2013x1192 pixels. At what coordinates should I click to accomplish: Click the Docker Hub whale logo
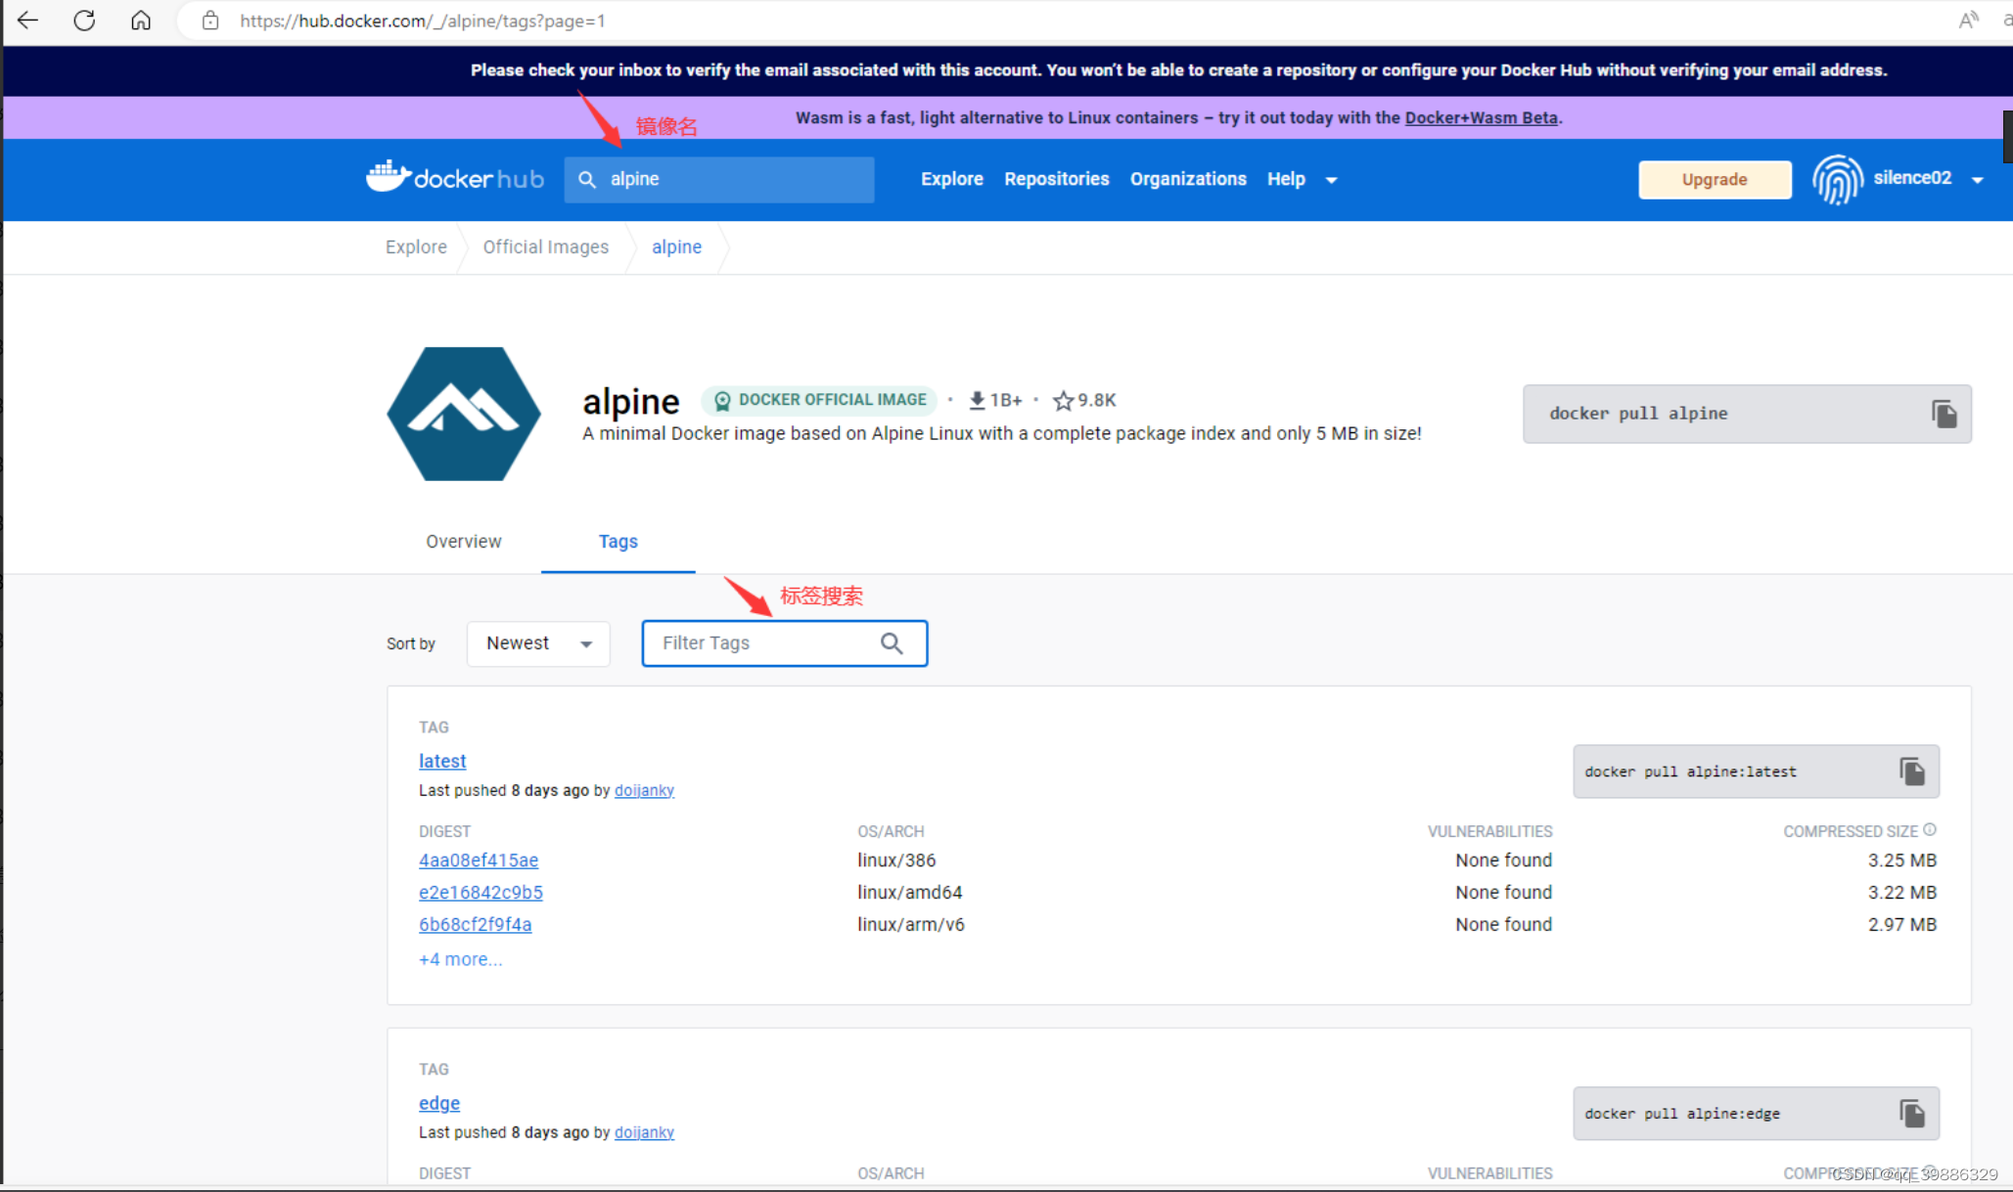click(389, 177)
